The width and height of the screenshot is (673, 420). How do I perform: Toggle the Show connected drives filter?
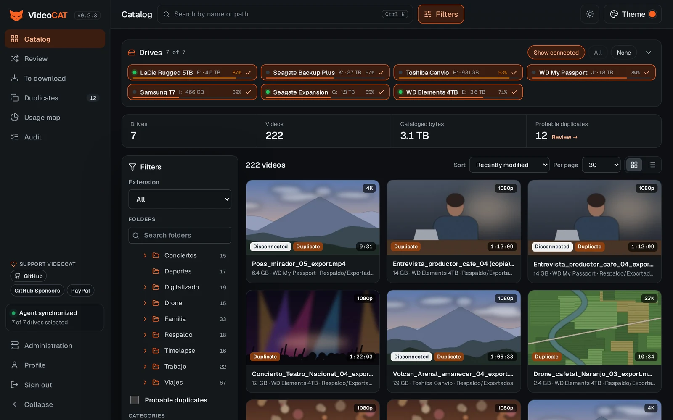[556, 52]
